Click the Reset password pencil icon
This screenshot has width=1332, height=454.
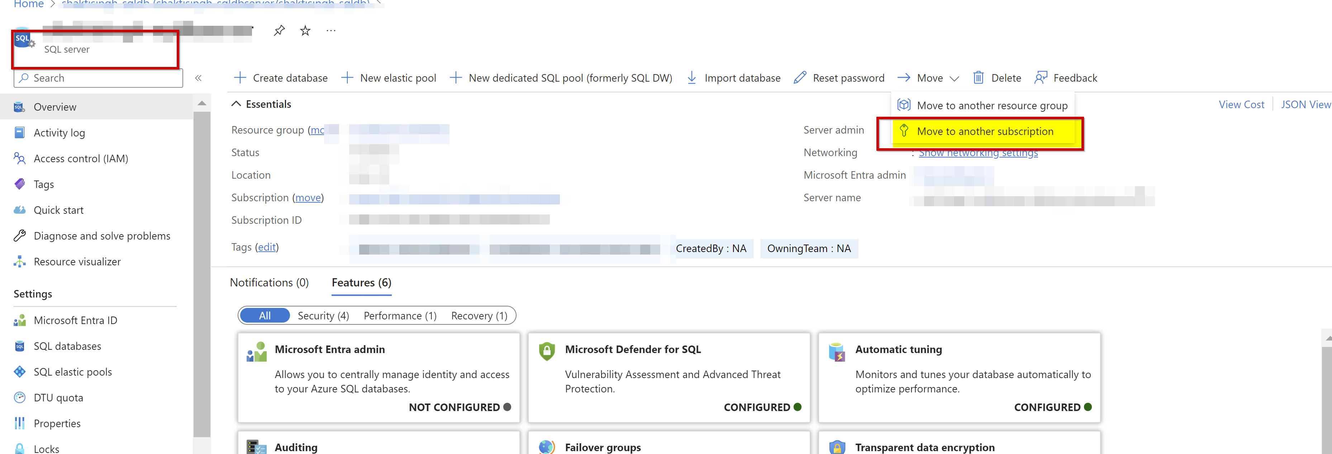coord(800,78)
